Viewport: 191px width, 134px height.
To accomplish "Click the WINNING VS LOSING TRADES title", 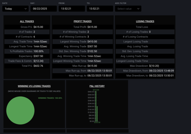I will pos(34,86).
